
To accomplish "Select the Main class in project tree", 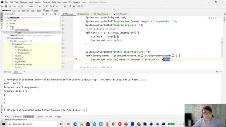I will 19,32.
